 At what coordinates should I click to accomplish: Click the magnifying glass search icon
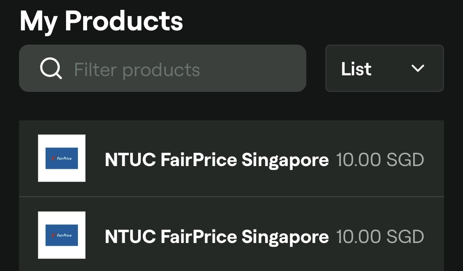click(51, 69)
